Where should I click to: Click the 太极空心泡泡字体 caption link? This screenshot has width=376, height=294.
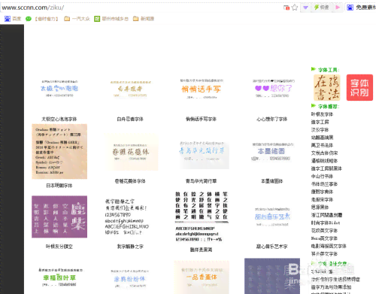[x=59, y=119]
